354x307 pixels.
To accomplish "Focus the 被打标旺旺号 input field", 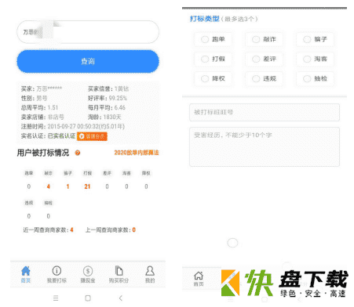I will [265, 112].
